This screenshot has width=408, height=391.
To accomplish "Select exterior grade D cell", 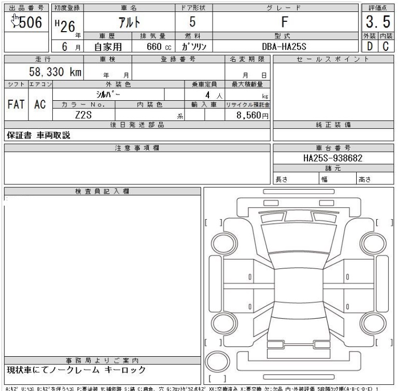I will (371, 45).
